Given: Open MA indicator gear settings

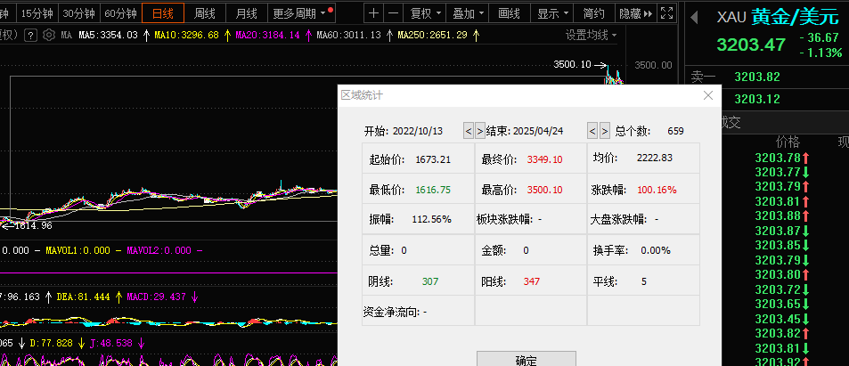Looking at the screenshot, I should [x=48, y=36].
